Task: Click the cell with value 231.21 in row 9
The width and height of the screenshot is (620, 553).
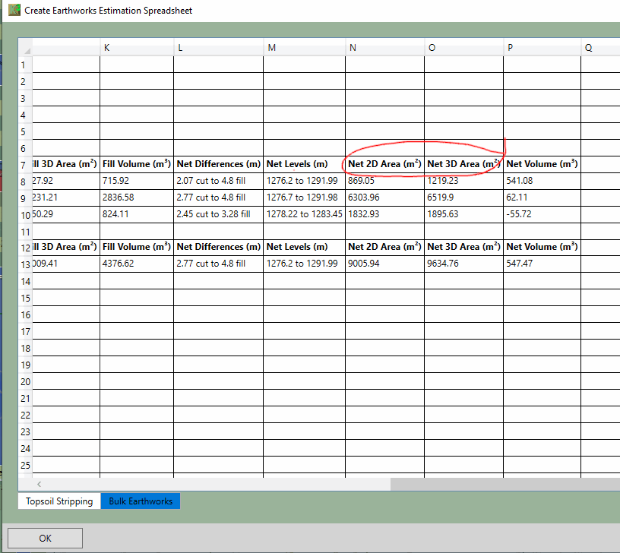Action: 66,197
